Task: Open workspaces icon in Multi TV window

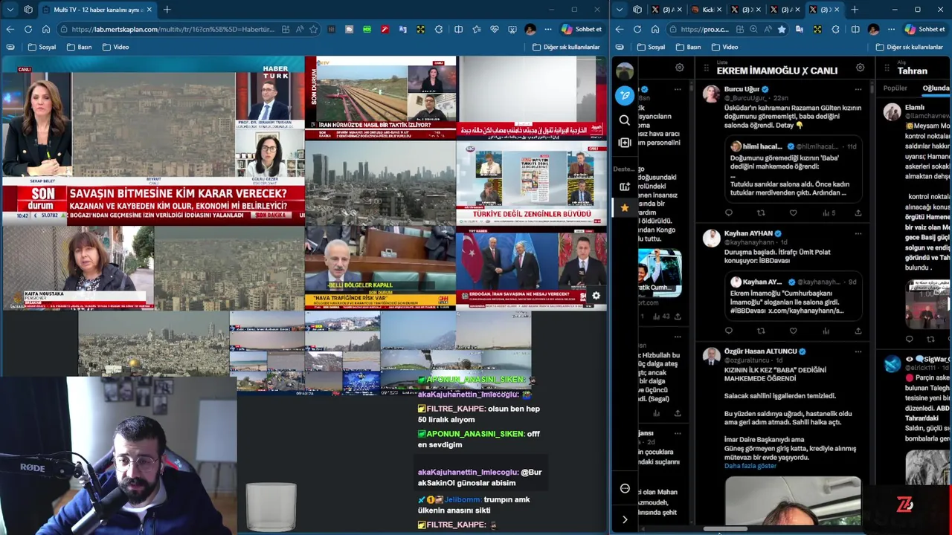Action: coord(28,10)
